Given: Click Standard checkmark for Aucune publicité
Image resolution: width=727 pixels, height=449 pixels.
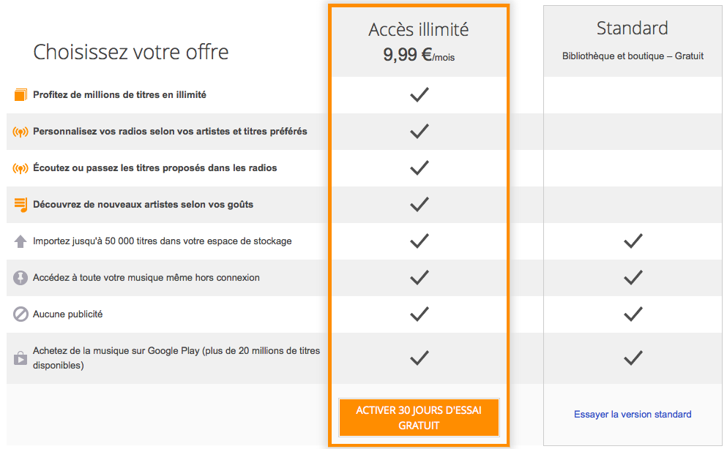Looking at the screenshot, I should point(633,314).
